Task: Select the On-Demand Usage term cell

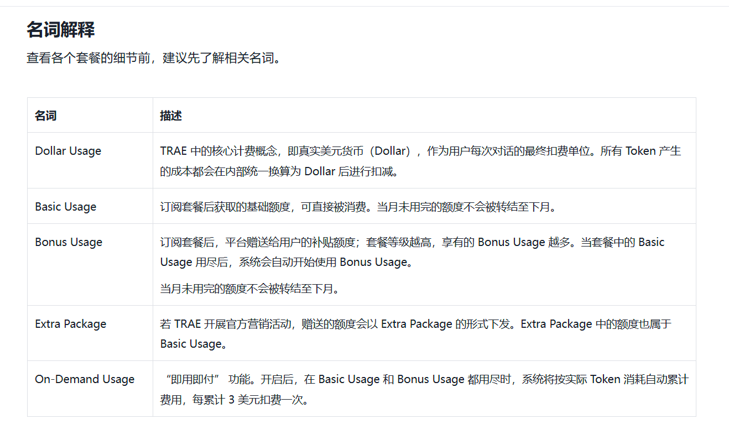Action: (90, 389)
